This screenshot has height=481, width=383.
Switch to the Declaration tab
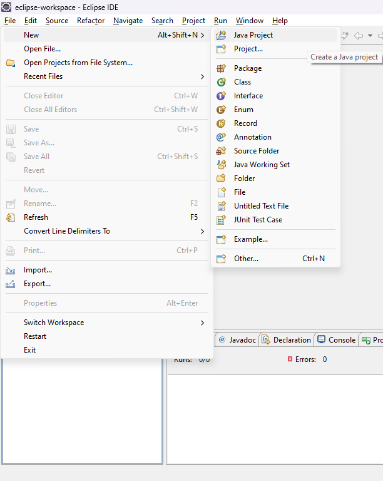tap(287, 340)
